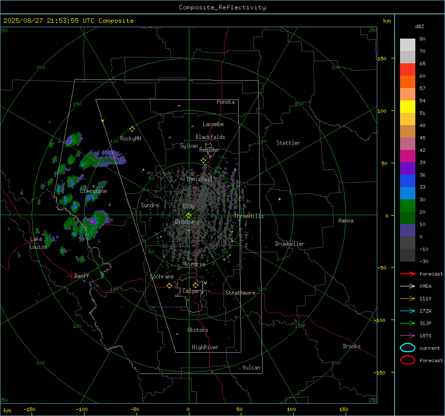Select the 39–42 dBZ magenta swatch
The height and width of the screenshot is (416, 445).
(x=407, y=156)
